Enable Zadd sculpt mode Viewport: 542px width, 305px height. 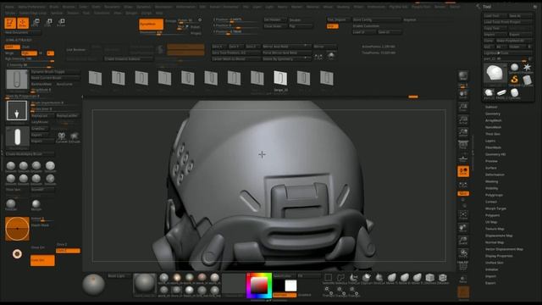12,47
